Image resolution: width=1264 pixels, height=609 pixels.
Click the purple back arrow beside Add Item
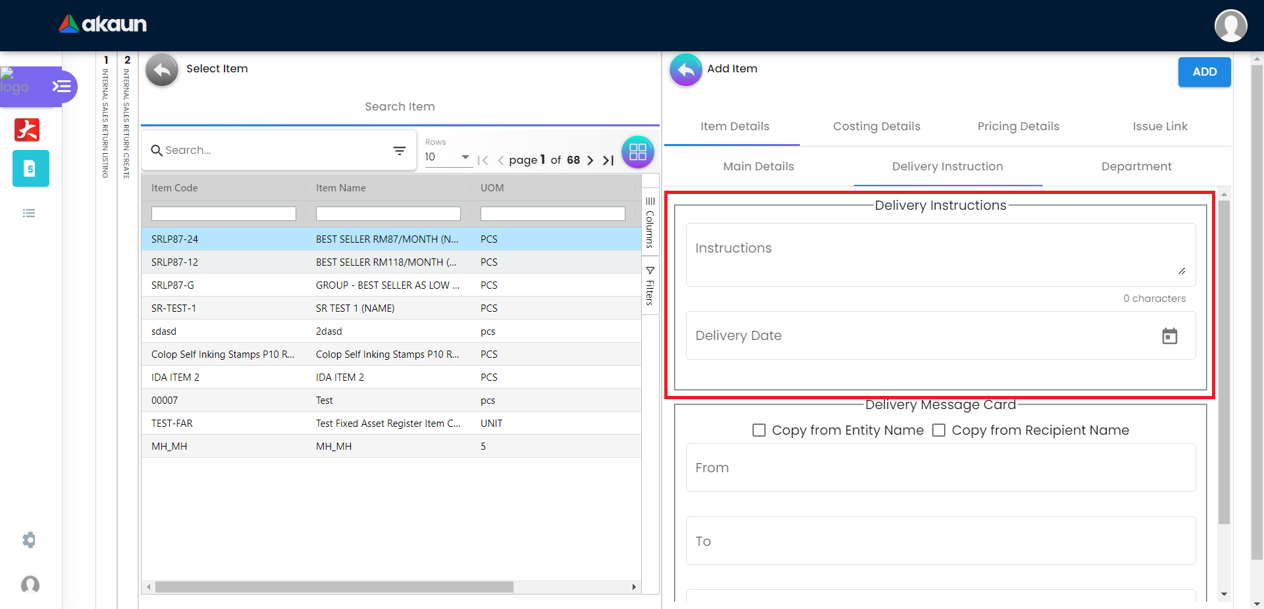click(685, 70)
